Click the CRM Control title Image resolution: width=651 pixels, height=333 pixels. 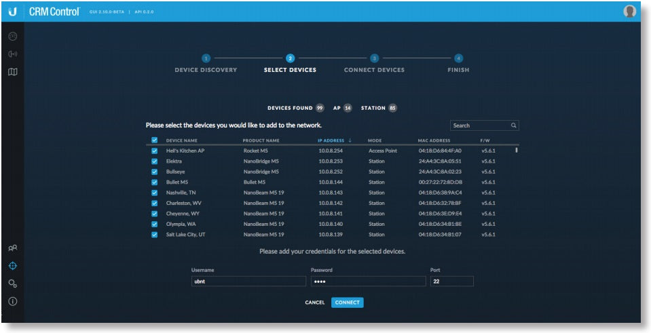[x=54, y=12]
